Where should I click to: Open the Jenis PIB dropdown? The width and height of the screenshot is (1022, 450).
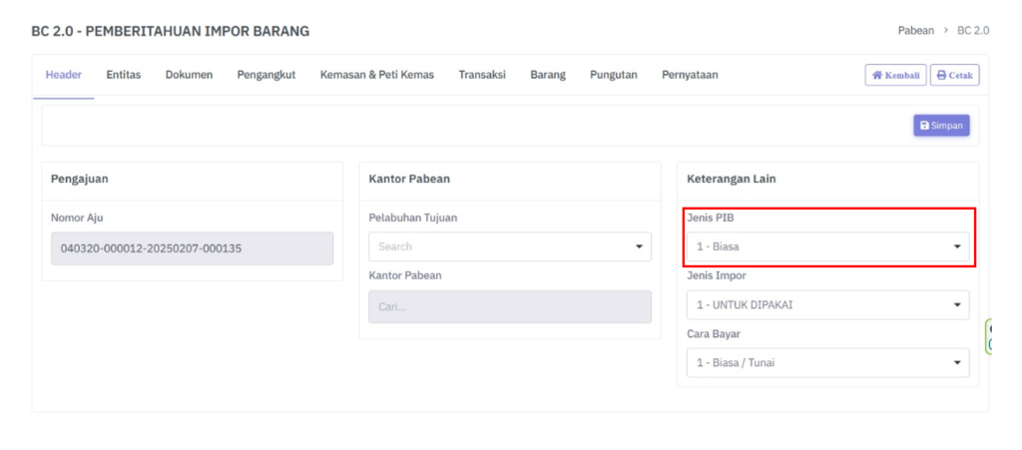click(827, 246)
